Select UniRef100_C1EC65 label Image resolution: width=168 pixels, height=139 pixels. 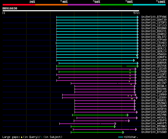pyautogui.click(x=154, y=69)
